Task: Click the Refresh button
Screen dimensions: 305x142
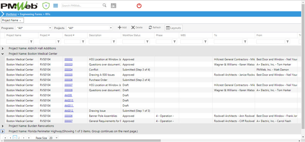Action: pyautogui.click(x=155, y=28)
